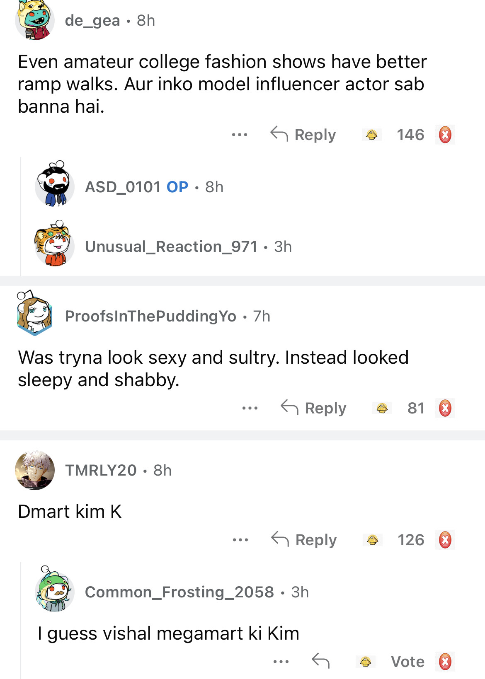Upvote Common_Frosting_2058's reply
Image resolution: width=485 pixels, height=679 pixels.
(x=365, y=662)
